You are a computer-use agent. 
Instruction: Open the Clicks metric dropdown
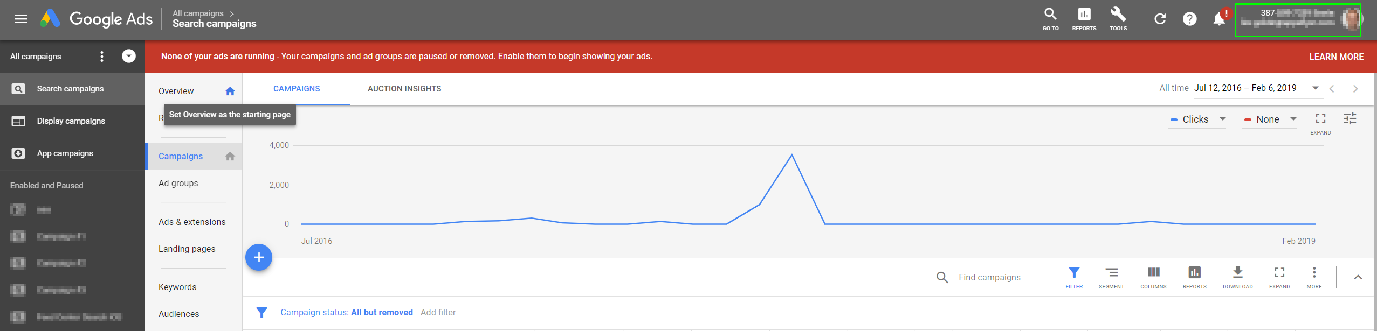click(1197, 119)
